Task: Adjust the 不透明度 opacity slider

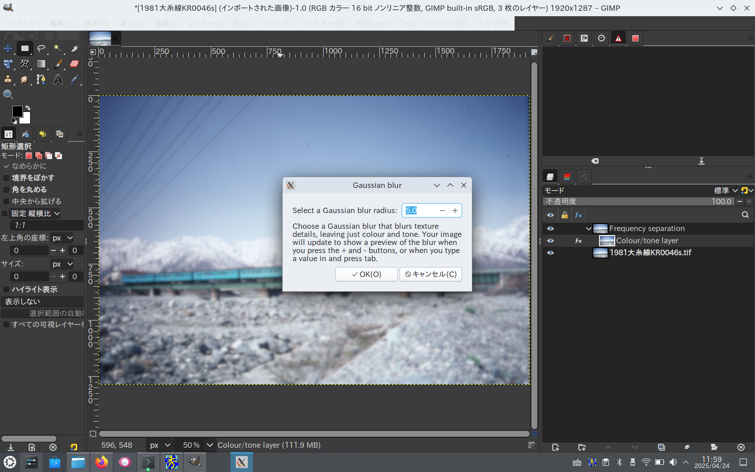Action: coord(638,201)
